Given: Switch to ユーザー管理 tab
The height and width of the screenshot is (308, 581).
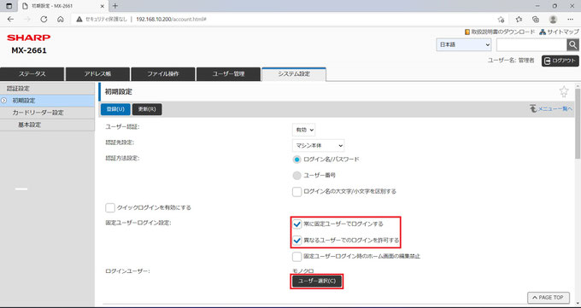Looking at the screenshot, I should click(x=228, y=74).
